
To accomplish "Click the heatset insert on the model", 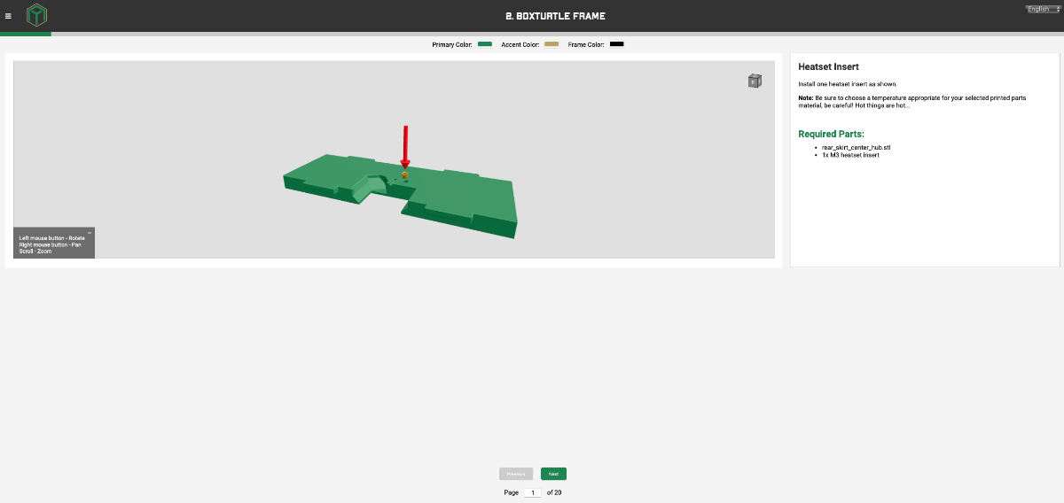I will tap(405, 175).
